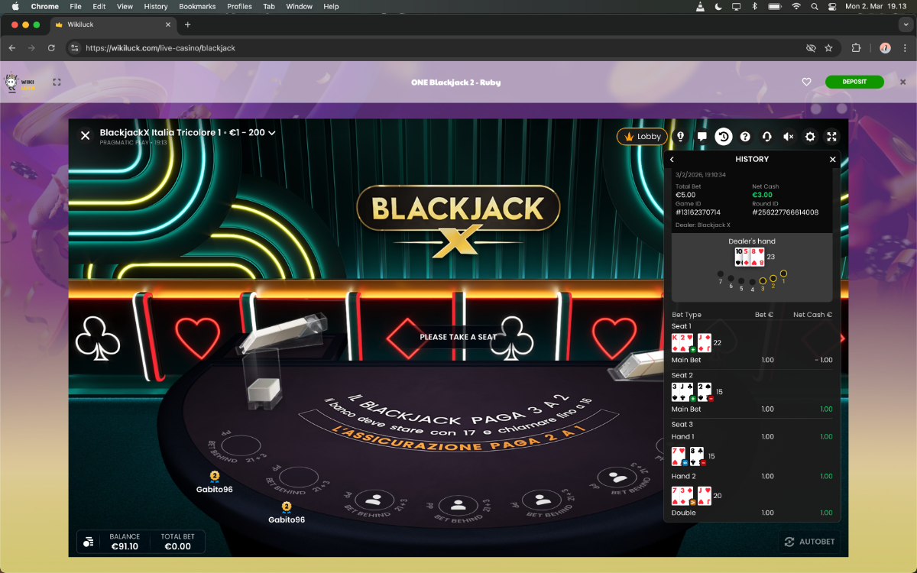Click the chips icon beside Balance
This screenshot has height=573, width=917.
click(89, 542)
